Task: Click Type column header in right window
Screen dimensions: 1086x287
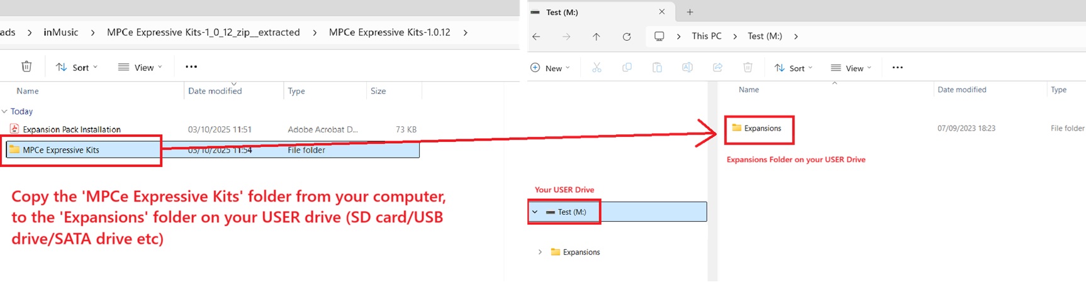Action: tap(1059, 90)
